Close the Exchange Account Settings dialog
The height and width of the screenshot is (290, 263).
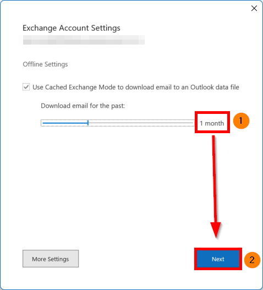254,8
